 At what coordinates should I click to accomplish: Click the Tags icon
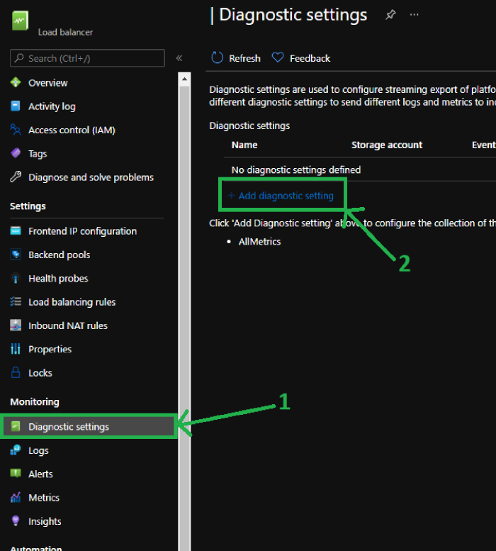[x=16, y=153]
